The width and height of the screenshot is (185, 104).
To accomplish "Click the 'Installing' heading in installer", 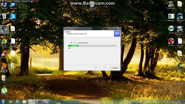I will [x=68, y=32].
